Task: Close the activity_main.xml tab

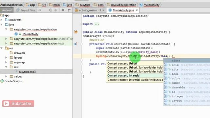Action: (x=103, y=10)
